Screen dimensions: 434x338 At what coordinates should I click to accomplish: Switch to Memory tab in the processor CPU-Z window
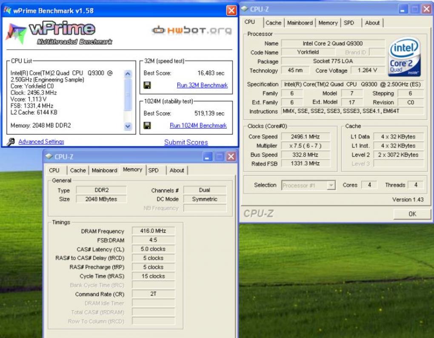tap(328, 23)
